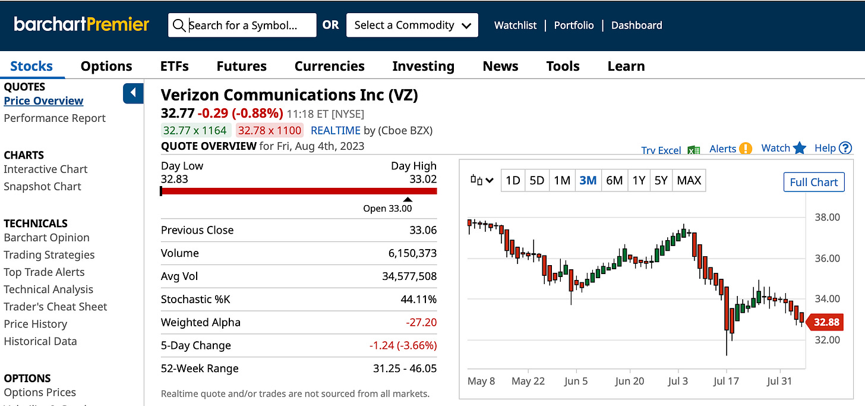
Task: Open the Price History link
Action: click(35, 324)
